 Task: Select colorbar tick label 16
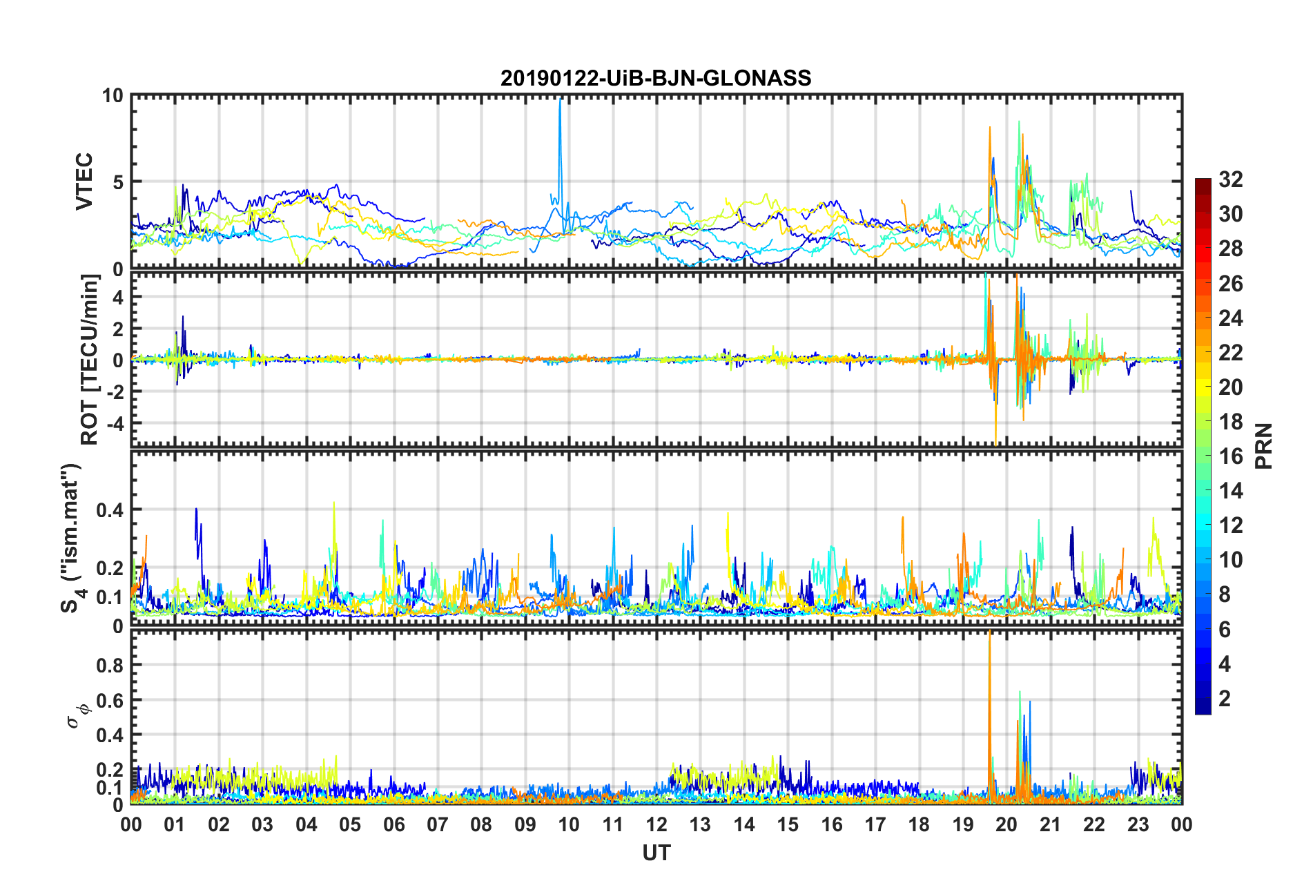pyautogui.click(x=1231, y=456)
